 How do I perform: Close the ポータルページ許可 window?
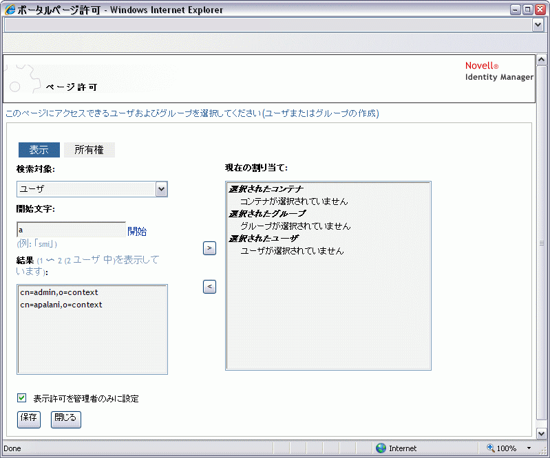click(x=540, y=10)
